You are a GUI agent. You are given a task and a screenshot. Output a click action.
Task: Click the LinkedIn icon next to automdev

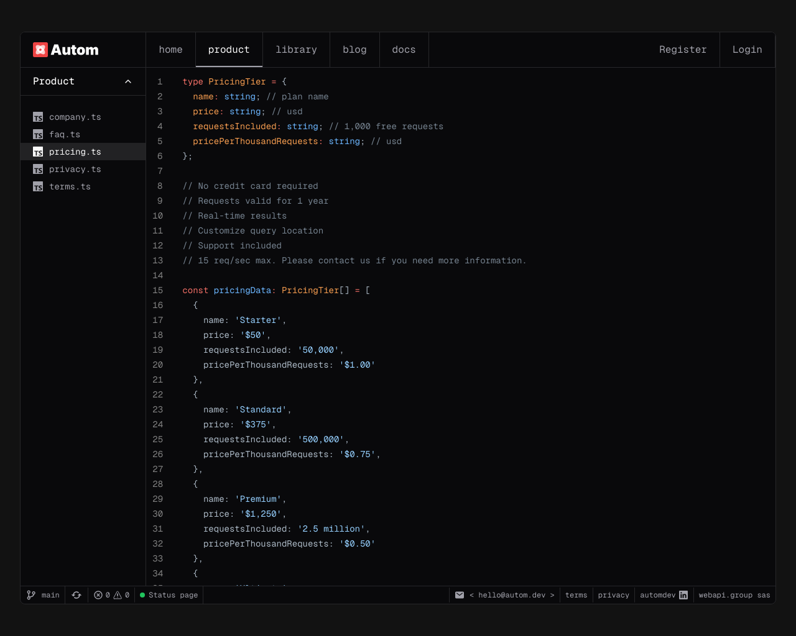[x=683, y=595]
